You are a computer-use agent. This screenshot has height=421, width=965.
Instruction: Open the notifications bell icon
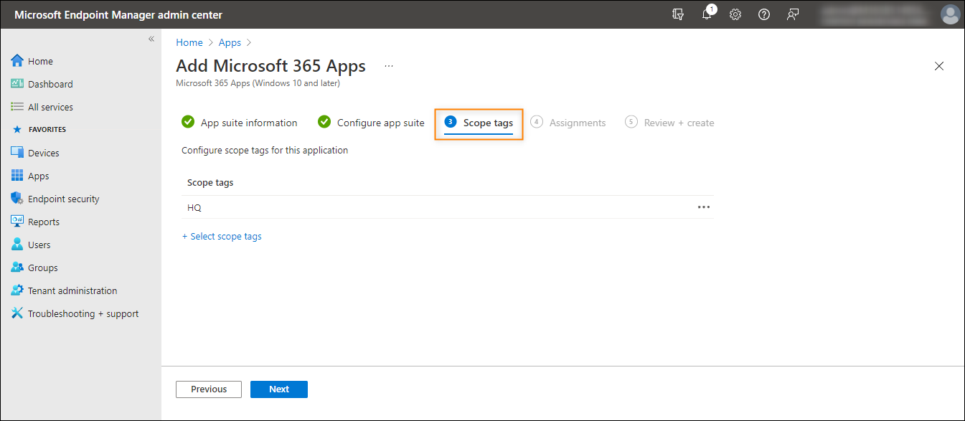pos(707,14)
